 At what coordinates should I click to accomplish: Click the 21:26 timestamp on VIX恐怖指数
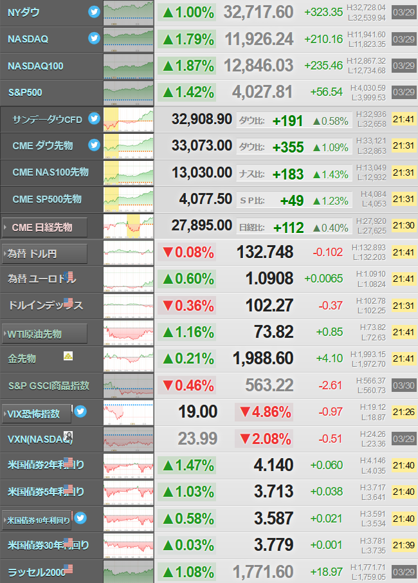[403, 412]
